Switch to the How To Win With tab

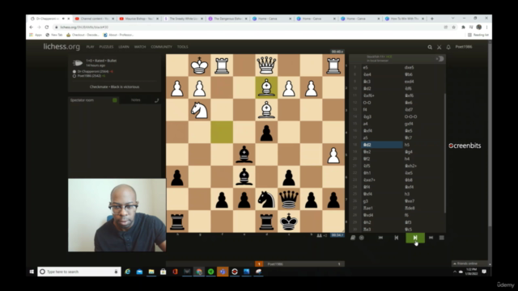pos(405,19)
